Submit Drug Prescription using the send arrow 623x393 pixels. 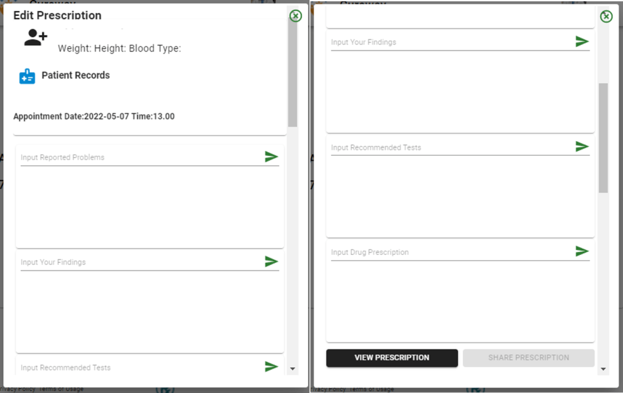click(x=582, y=251)
